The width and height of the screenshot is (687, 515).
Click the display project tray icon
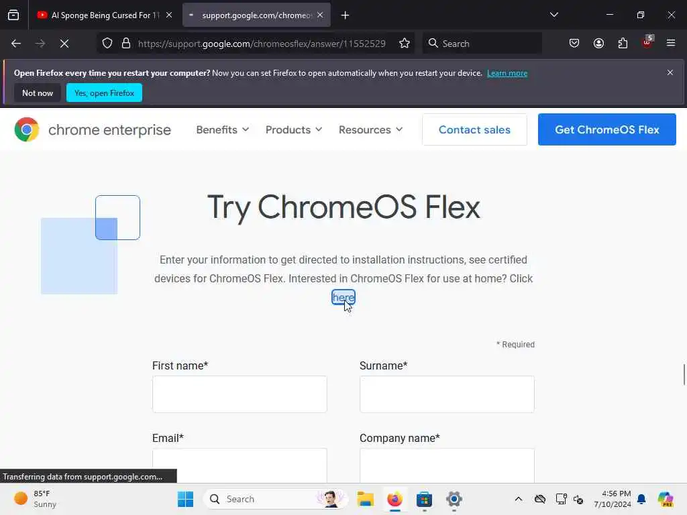(x=561, y=499)
